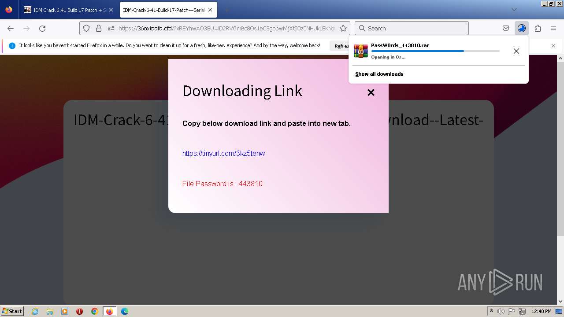Select the IDM-Crack-6-41-Build-17-Patch---Serial tab
The height and width of the screenshot is (317, 564).
167,10
